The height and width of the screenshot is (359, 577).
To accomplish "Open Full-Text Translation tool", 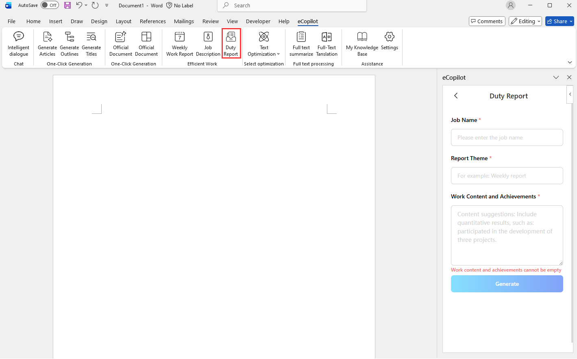I will 327,44.
